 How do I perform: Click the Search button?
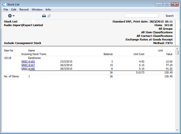169,16
